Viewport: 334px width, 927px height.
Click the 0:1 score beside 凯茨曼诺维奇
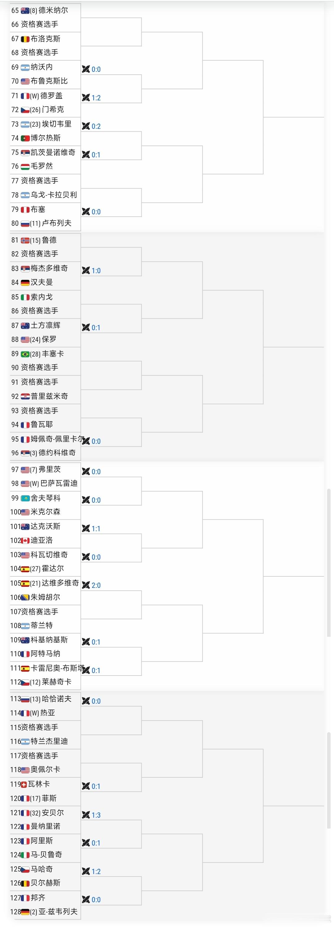click(x=96, y=155)
